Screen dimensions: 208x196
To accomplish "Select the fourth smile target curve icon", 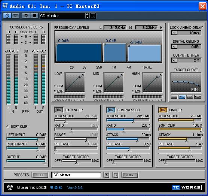I will [198, 97].
